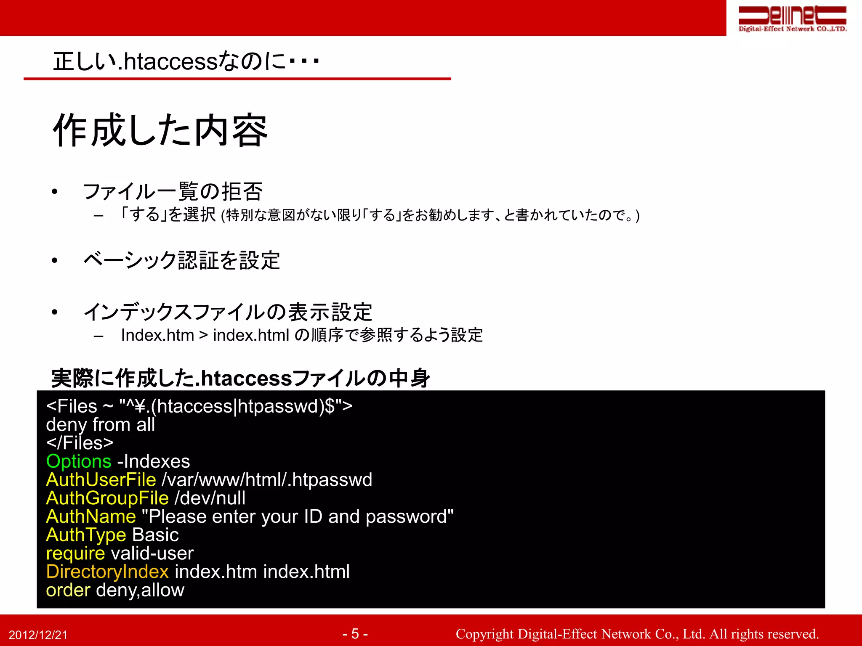The height and width of the screenshot is (646, 862).
Task: Click AuthUserFile keyword
Action: click(x=101, y=480)
